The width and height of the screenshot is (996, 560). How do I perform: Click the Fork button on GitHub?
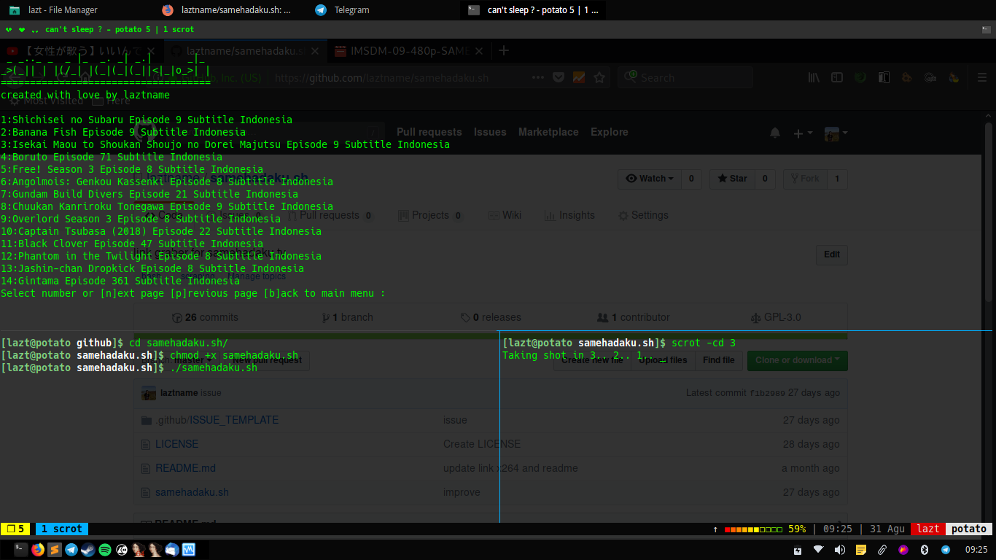coord(805,179)
